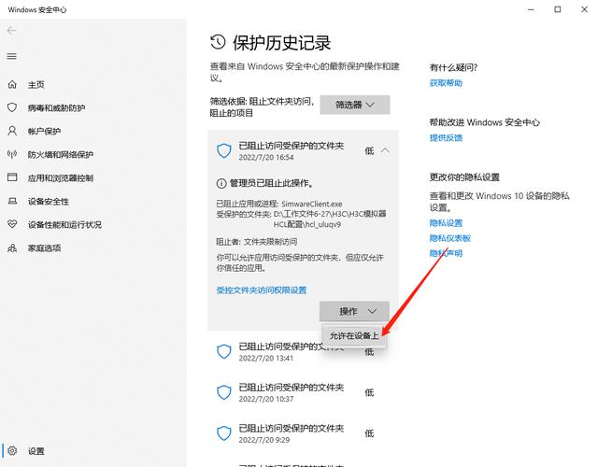Screen dimensions: 598x467
Task: Click the info icon beside 管理员已阻止此操作
Action: pos(221,184)
